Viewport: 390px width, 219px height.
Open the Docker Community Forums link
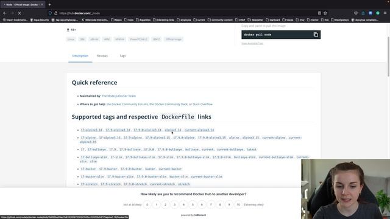pos(127,104)
